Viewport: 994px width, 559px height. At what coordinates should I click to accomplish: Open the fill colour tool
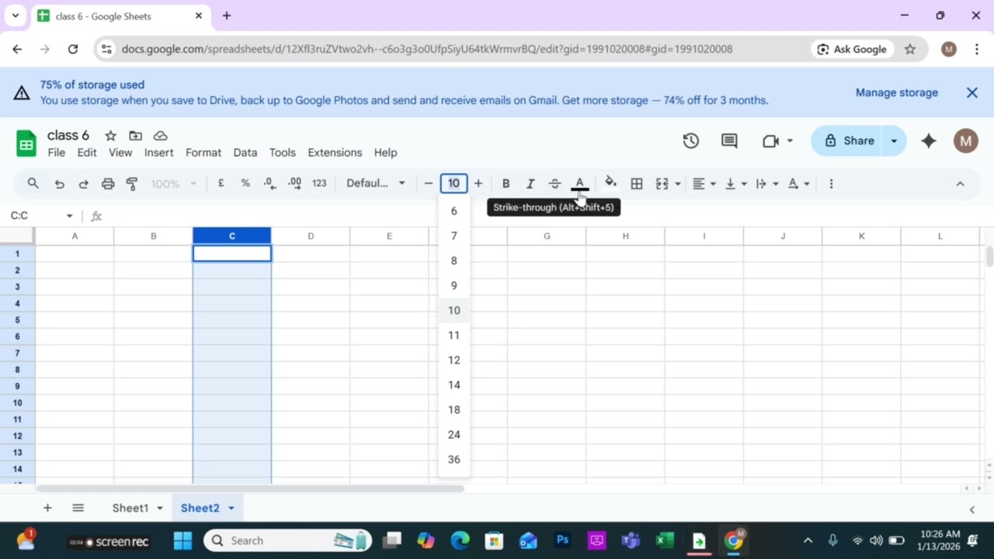[x=610, y=183]
